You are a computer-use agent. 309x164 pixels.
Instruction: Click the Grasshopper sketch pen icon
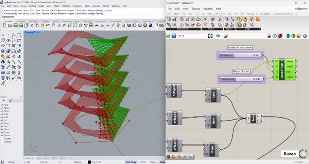pyautogui.click(x=226, y=36)
